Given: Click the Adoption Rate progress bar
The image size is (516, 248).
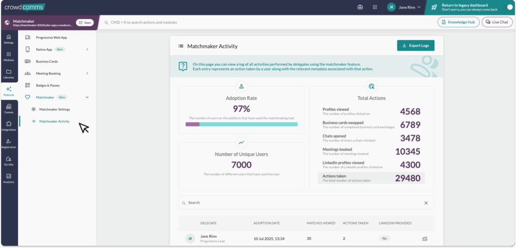Looking at the screenshot, I should coord(241,124).
